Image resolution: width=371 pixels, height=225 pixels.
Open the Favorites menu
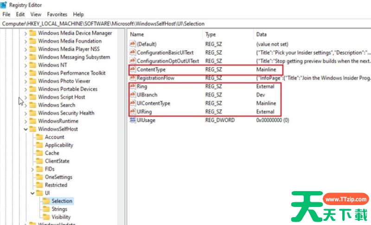pos(57,14)
